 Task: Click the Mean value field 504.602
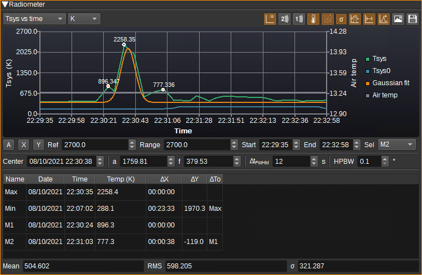point(83,266)
